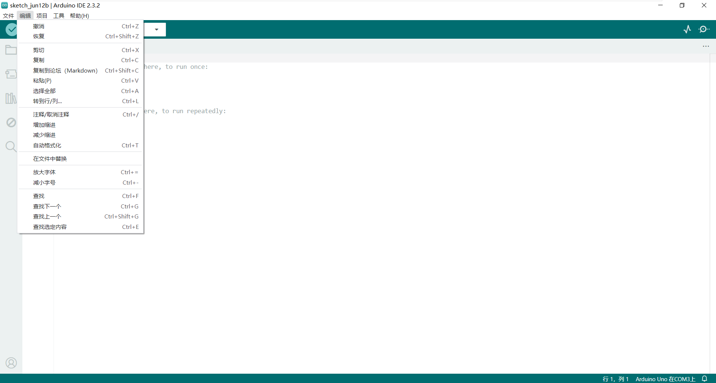Choose 查找 from the edit menu
The image size is (716, 383).
tap(81, 196)
